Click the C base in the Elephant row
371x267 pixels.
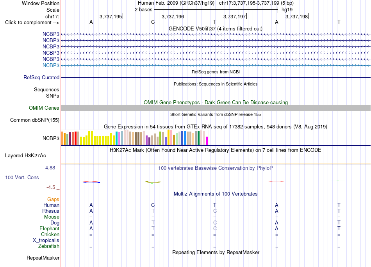click(215, 228)
